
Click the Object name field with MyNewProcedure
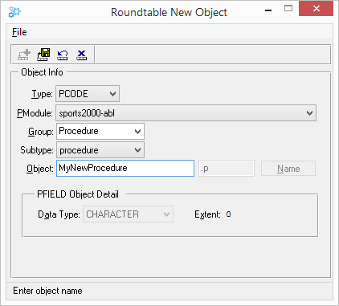125,168
